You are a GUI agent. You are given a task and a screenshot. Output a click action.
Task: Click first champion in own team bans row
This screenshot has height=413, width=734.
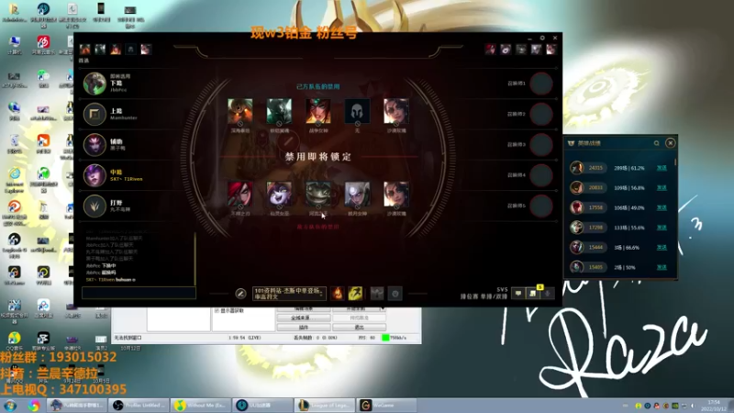click(x=240, y=111)
